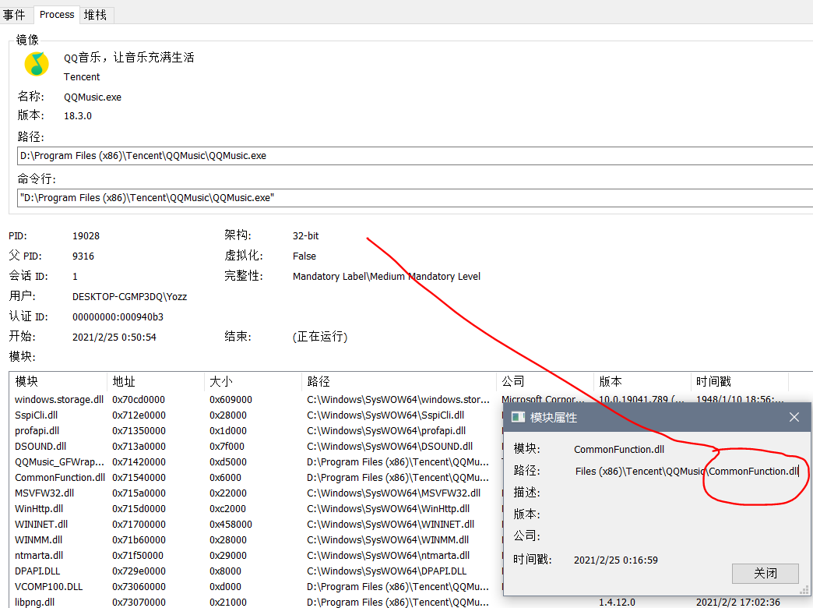813x608 pixels.
Task: Sort modules by 模块 column header
Action: point(58,382)
